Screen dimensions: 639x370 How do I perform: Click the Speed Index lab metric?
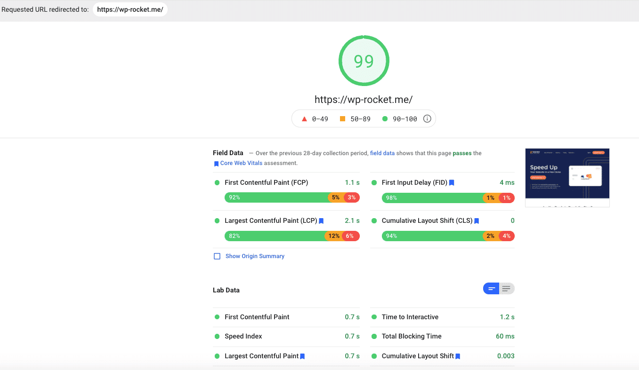243,336
